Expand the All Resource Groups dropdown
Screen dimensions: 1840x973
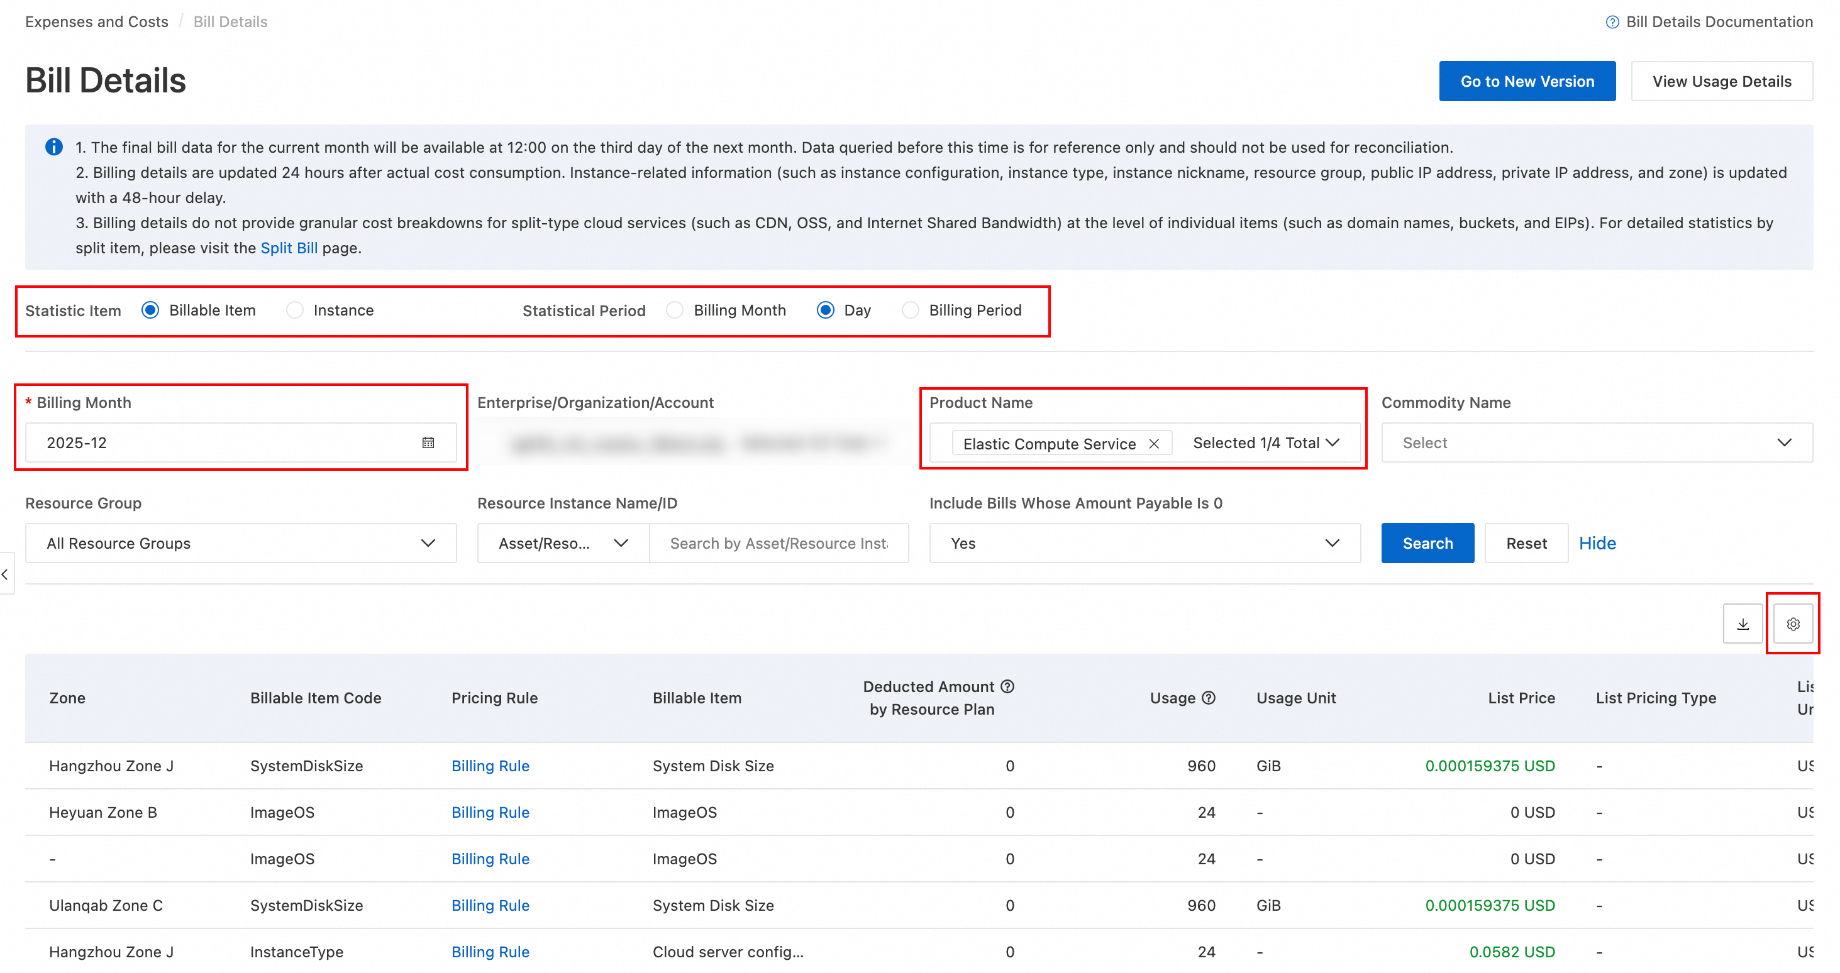pyautogui.click(x=241, y=543)
